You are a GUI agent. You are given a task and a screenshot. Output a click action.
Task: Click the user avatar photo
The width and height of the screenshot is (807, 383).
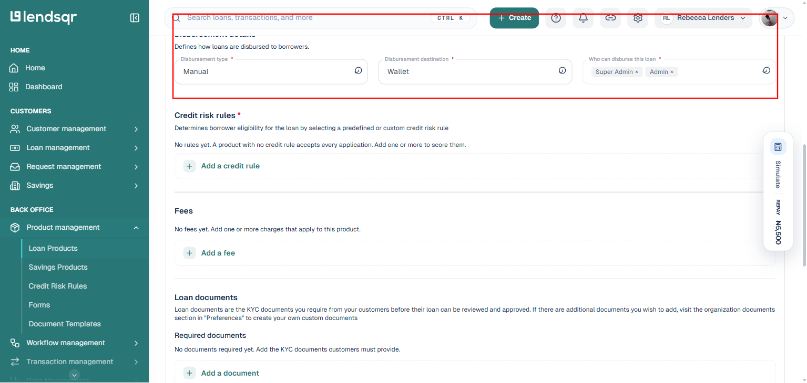[770, 18]
